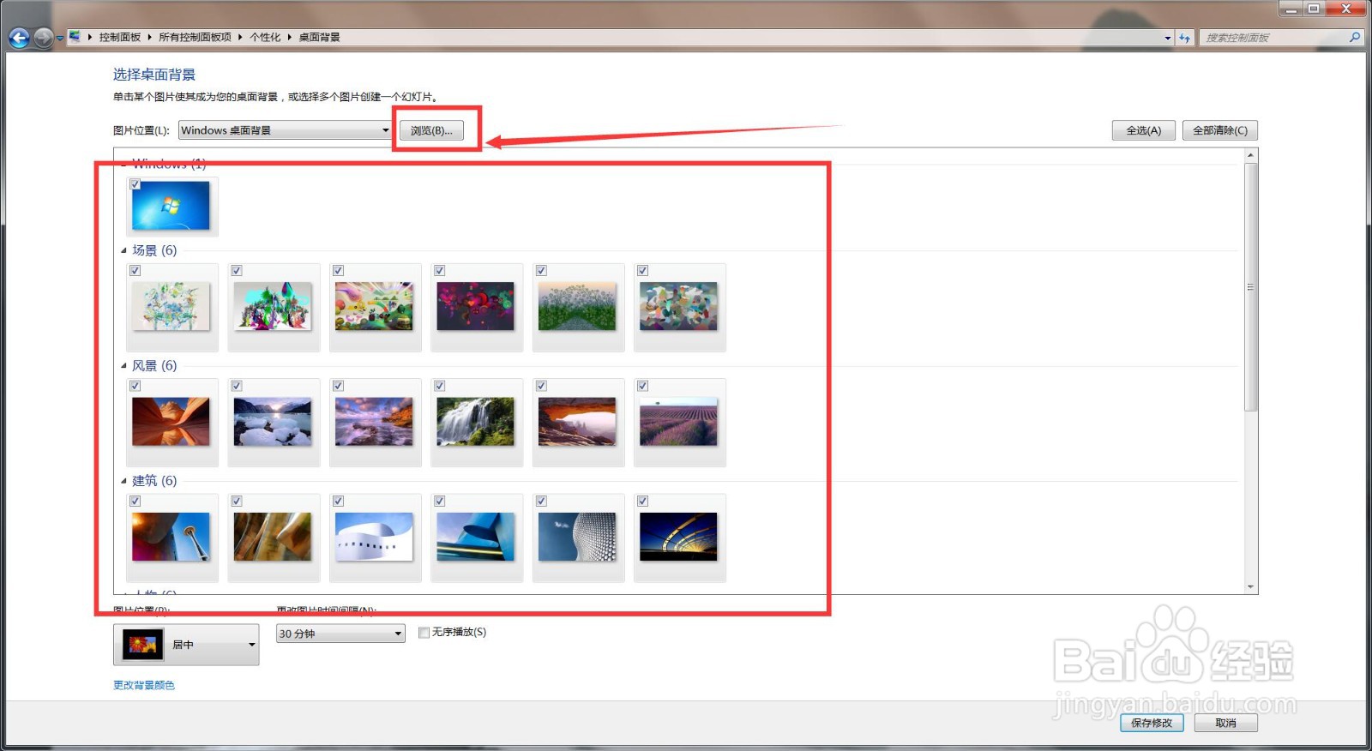The width and height of the screenshot is (1372, 751).
Task: Select the 风景 rock arch wallpaper
Action: click(x=577, y=421)
